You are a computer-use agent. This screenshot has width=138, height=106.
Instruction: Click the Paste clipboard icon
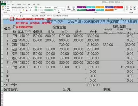coord(3,8)
